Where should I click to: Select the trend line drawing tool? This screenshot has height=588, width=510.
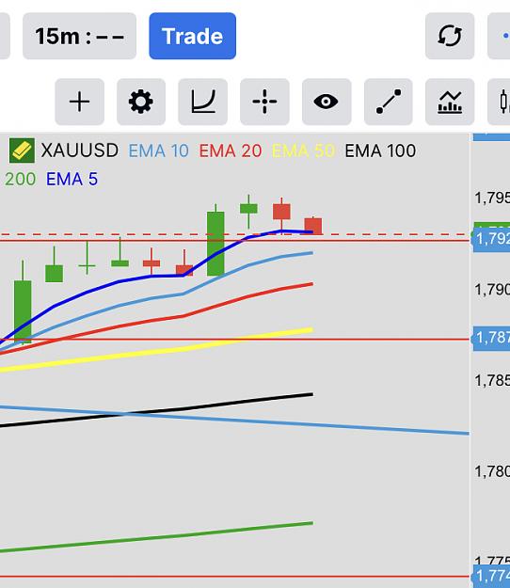click(x=389, y=102)
